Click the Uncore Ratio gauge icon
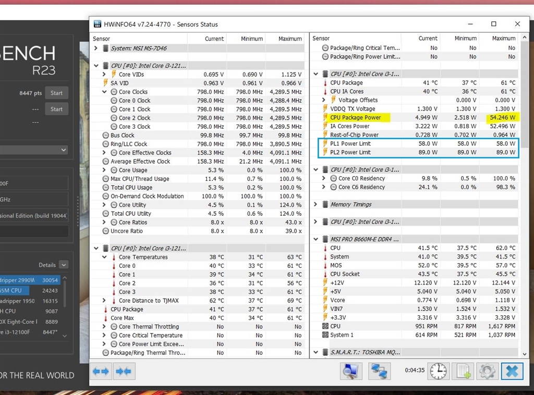The image size is (534, 395). [105, 231]
